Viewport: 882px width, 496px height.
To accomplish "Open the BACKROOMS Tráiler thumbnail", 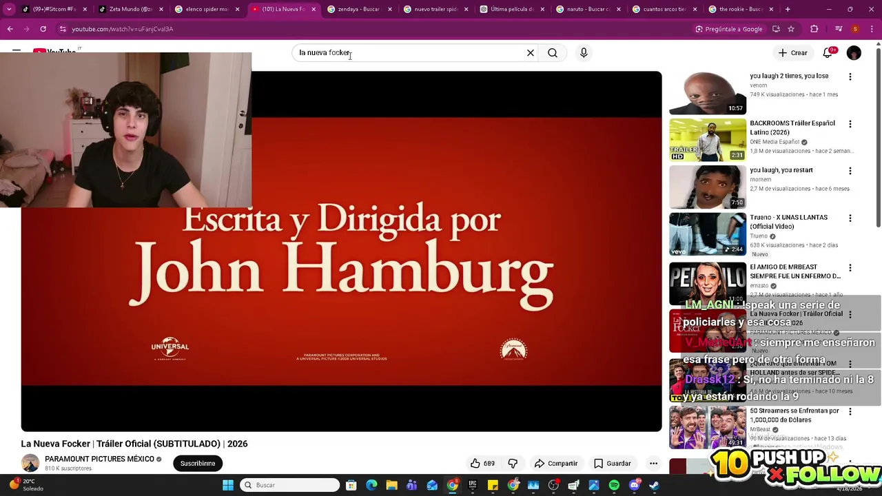I will 708,140.
